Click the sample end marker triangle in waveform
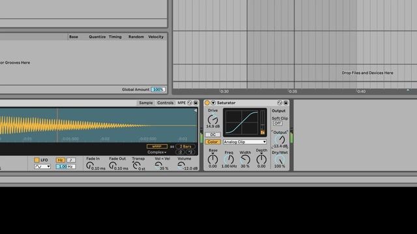Image resolution: width=417 pixels, height=234 pixels. [195, 110]
